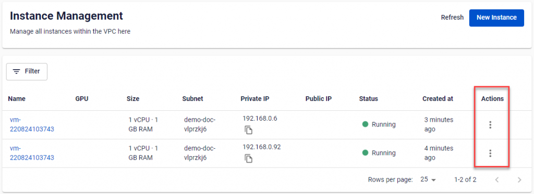The height and width of the screenshot is (194, 534).
Task: Click size '1 vCPU · 1 GB RAM' in 192.168.0.92 row
Action: 143,153
